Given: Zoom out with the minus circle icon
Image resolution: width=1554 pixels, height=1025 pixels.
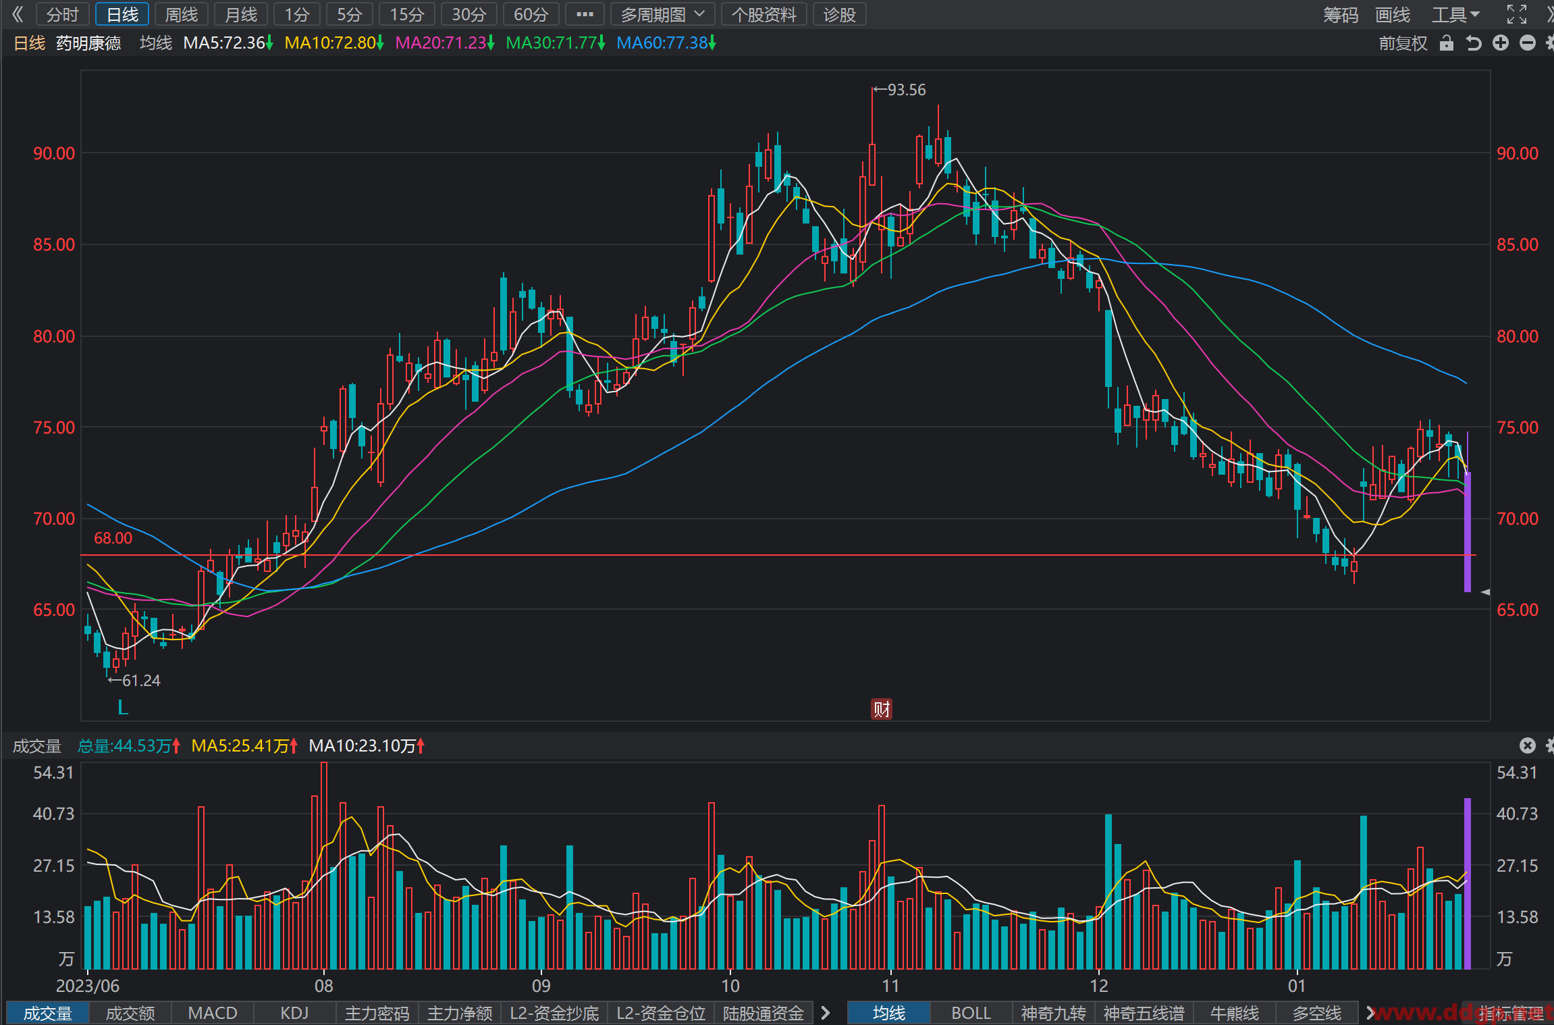Looking at the screenshot, I should pyautogui.click(x=1527, y=43).
